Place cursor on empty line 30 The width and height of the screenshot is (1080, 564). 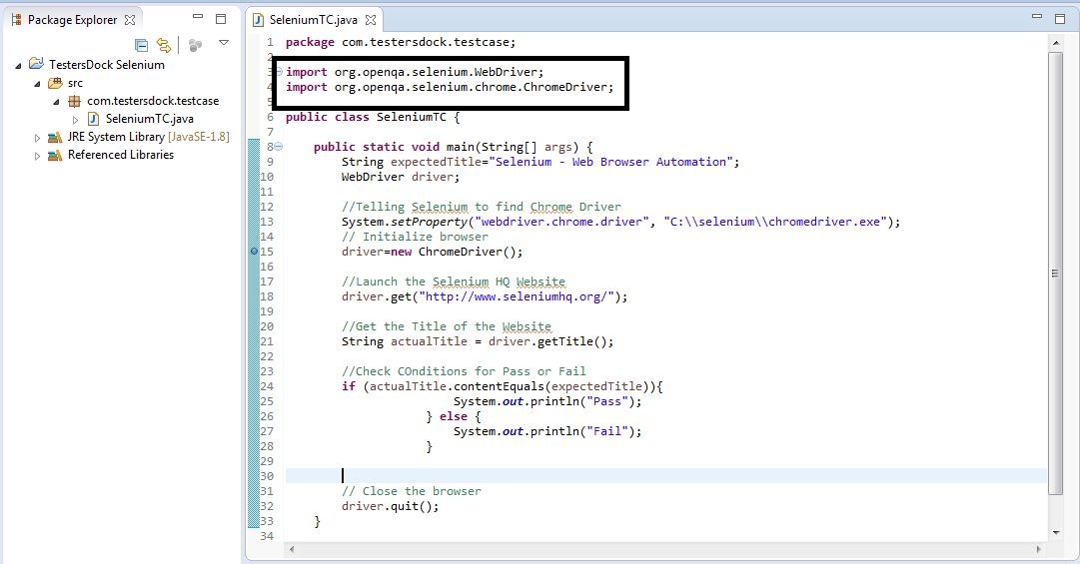pyautogui.click(x=666, y=476)
